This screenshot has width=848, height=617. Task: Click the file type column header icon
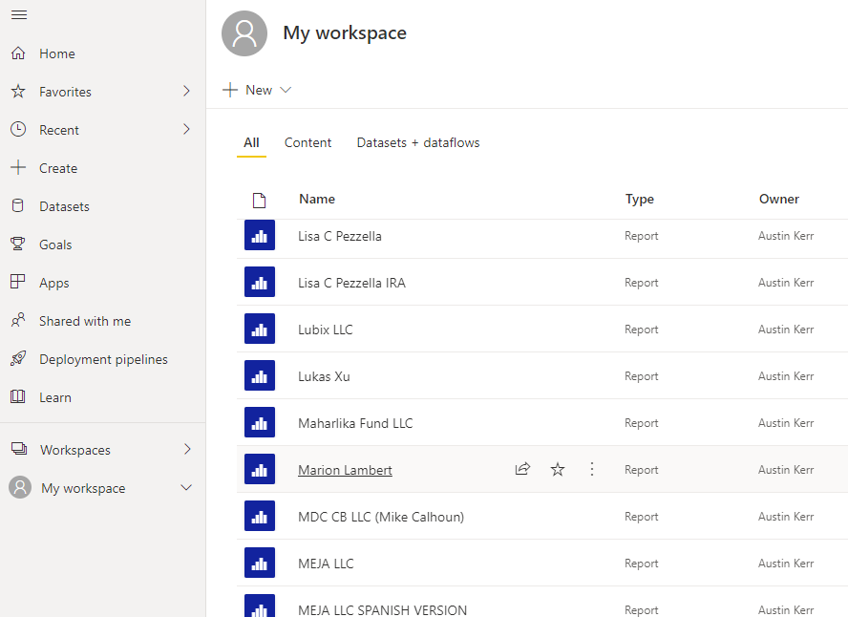click(260, 200)
